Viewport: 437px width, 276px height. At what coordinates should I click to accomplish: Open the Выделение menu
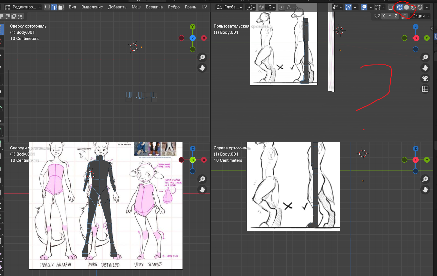92,7
